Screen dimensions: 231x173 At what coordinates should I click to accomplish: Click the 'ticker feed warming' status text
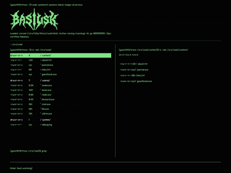pos(21,168)
